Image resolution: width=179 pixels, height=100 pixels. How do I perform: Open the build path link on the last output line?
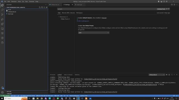pyautogui.click(x=100, y=92)
